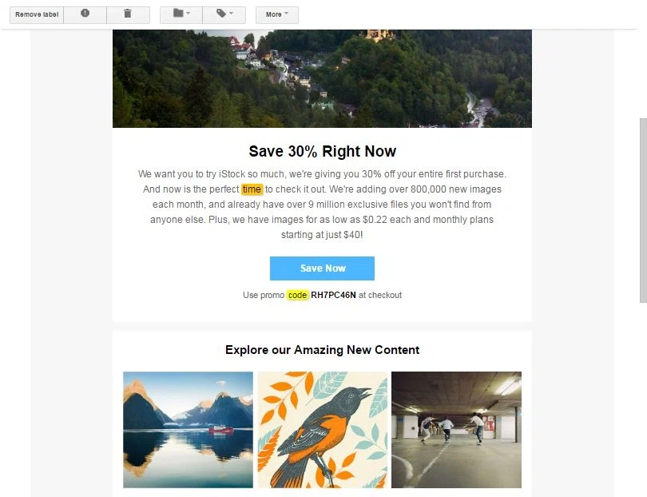This screenshot has width=647, height=497.
Task: Delete email using the trash icon
Action: (128, 14)
